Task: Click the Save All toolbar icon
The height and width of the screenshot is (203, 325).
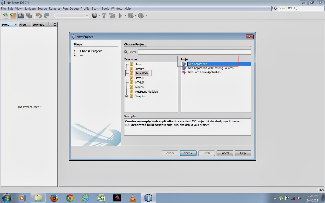Action: click(29, 16)
